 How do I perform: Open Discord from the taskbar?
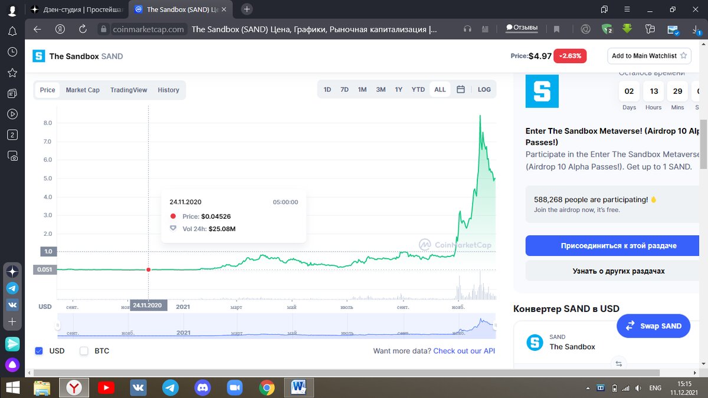pos(202,387)
